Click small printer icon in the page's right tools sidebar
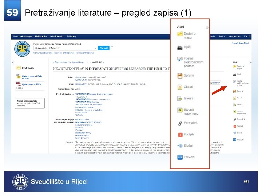 [x=235, y=74]
